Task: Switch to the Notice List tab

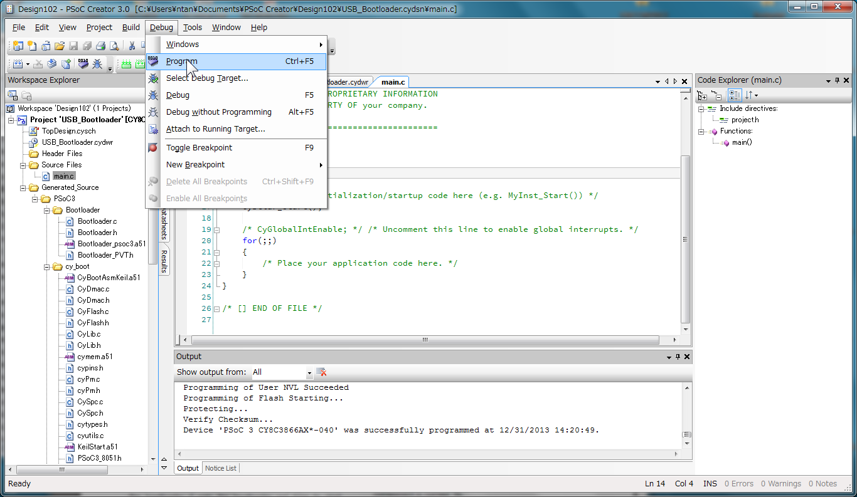Action: 221,468
